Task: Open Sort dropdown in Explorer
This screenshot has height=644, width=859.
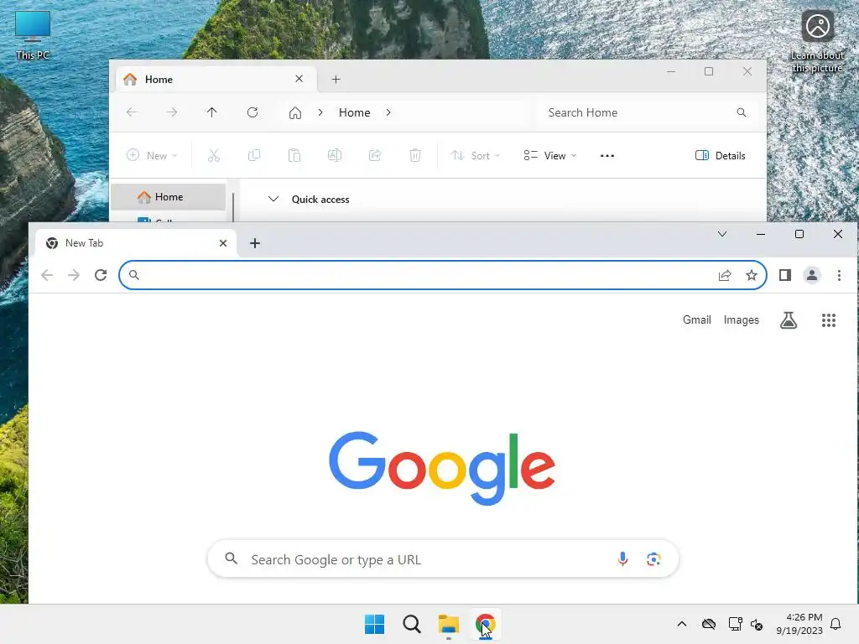Action: click(x=475, y=155)
